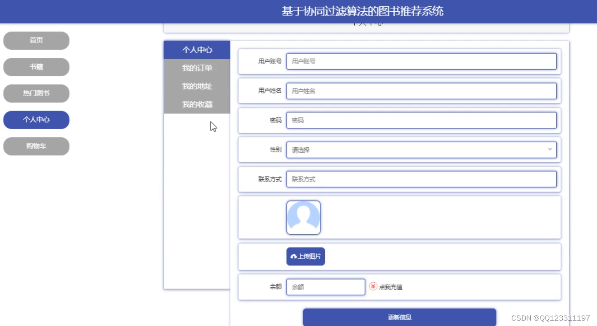
Task: Switch to 我的地址 tab
Action: click(x=197, y=86)
